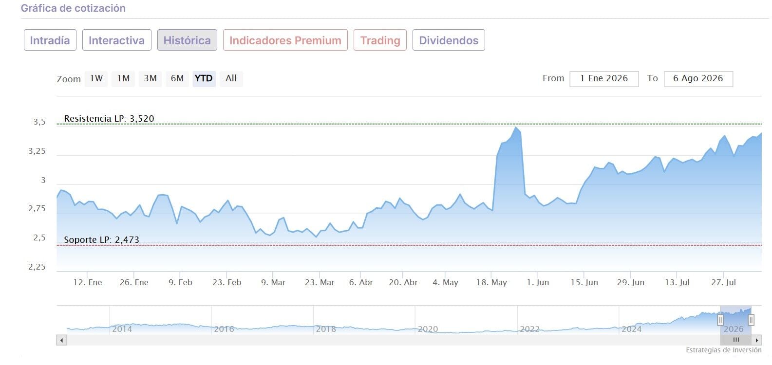772x365 pixels.
Task: Click the 2,25 y-axis value
Action: (x=37, y=267)
